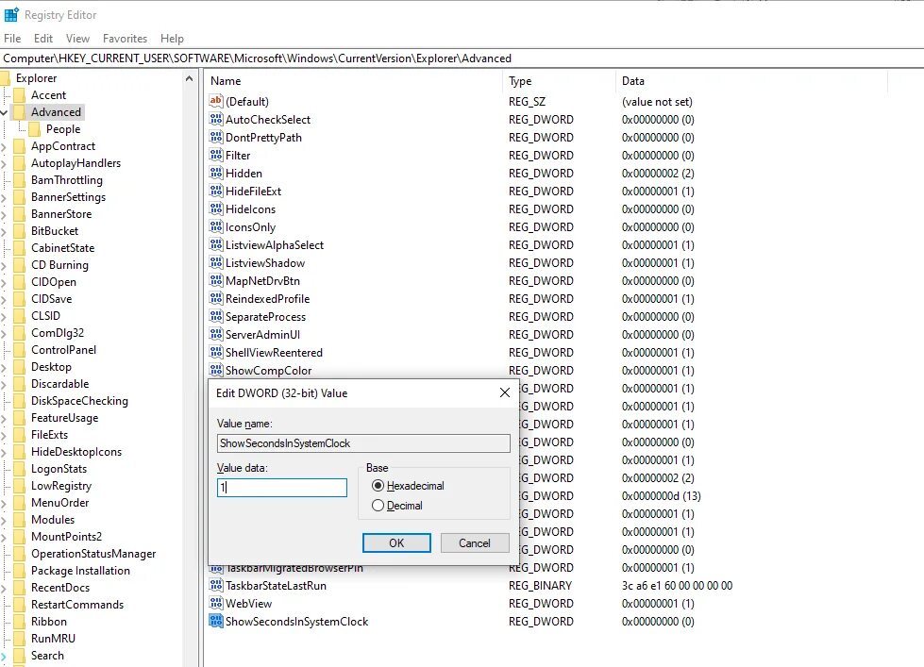Sort by the Data column header

coord(751,81)
